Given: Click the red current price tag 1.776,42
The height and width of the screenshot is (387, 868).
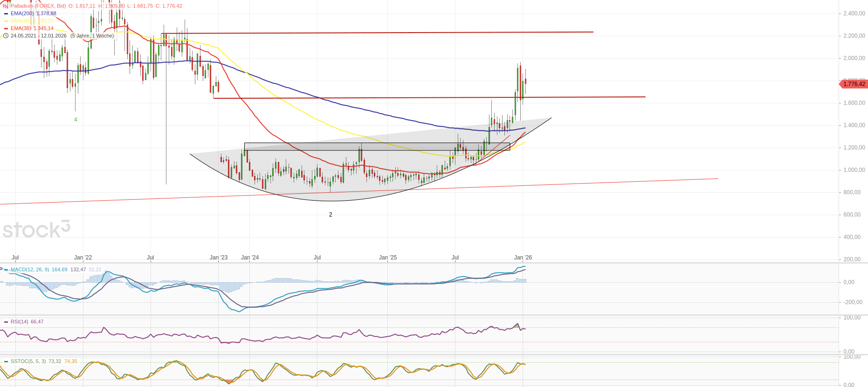Looking at the screenshot, I should point(854,84).
